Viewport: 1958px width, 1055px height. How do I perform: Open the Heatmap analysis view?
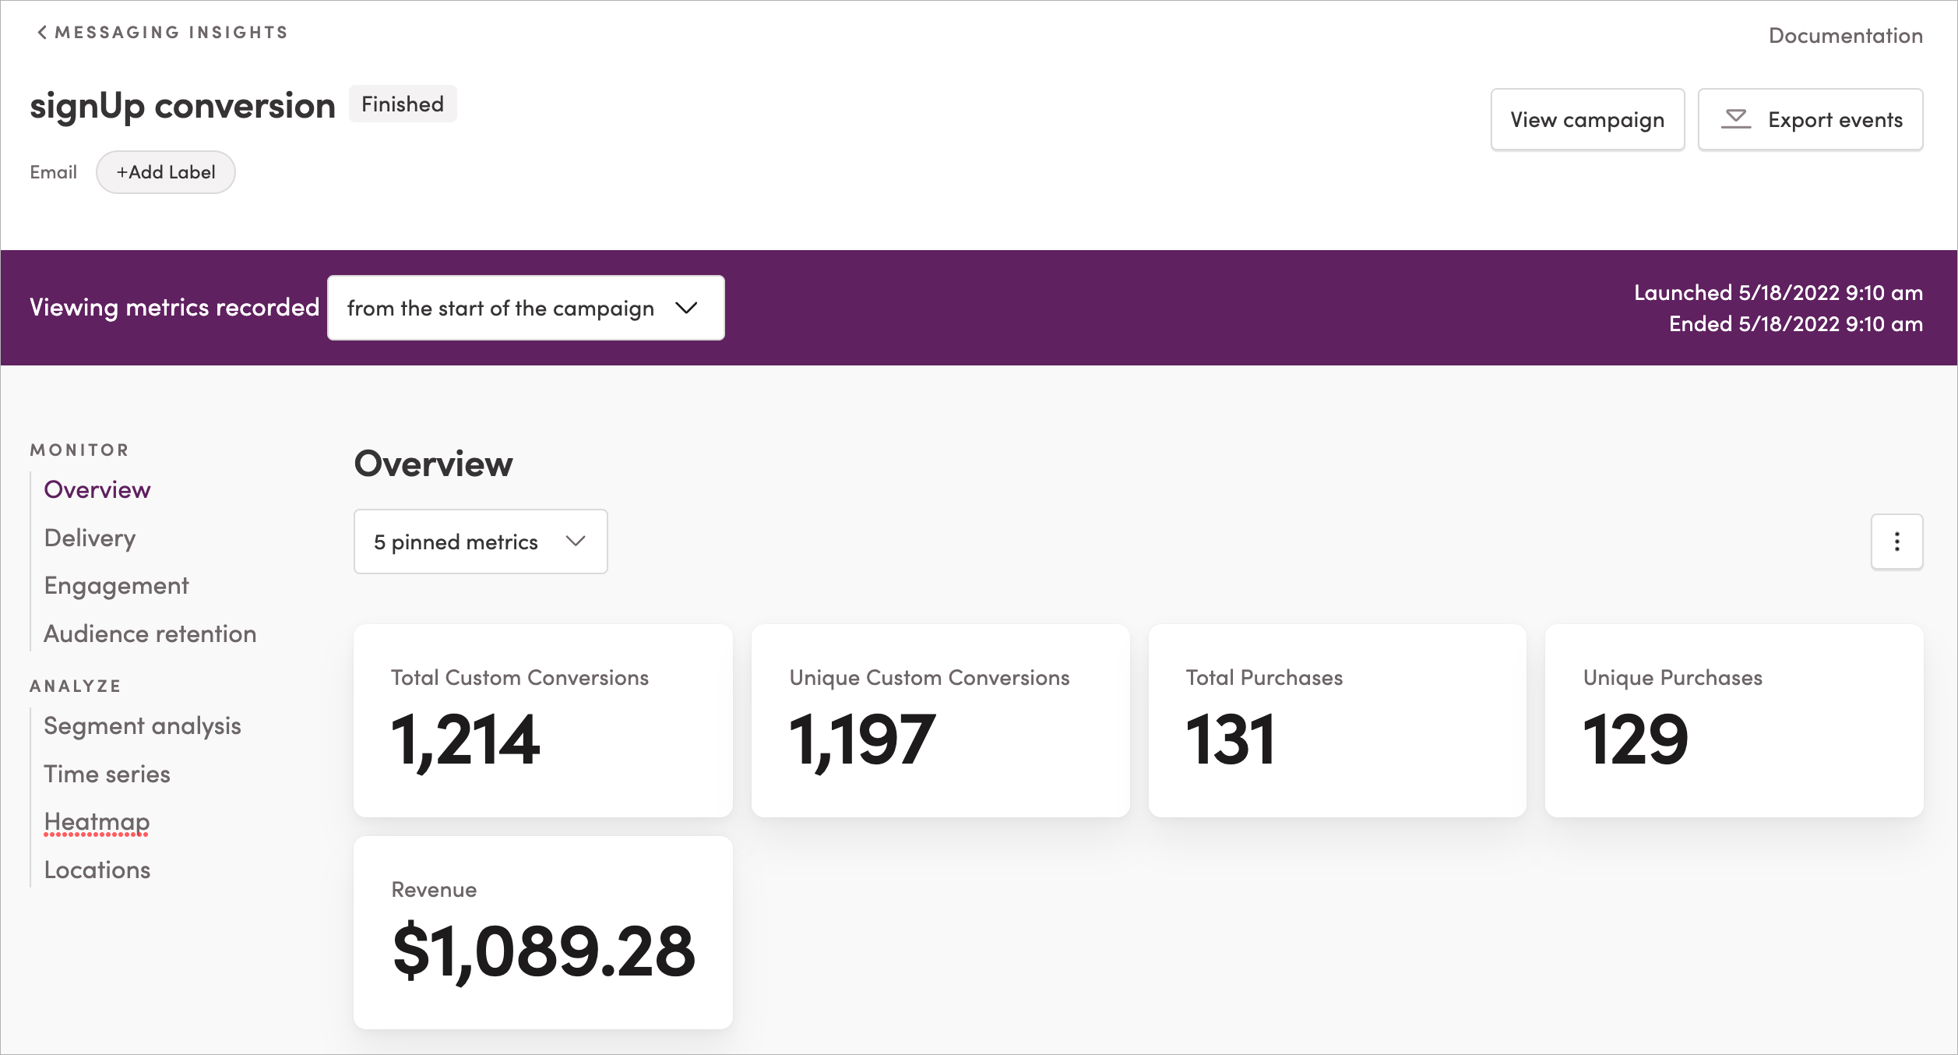(x=96, y=821)
